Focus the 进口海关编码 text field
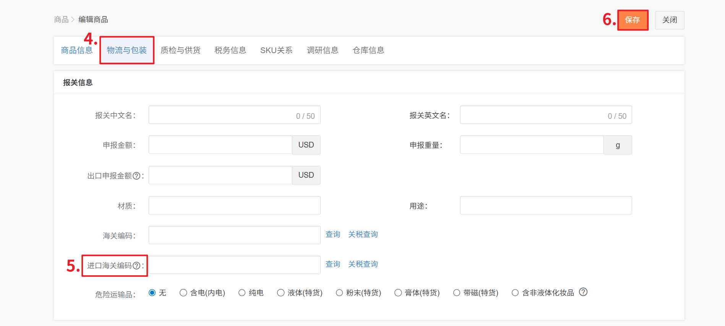This screenshot has width=725, height=326. (x=234, y=265)
